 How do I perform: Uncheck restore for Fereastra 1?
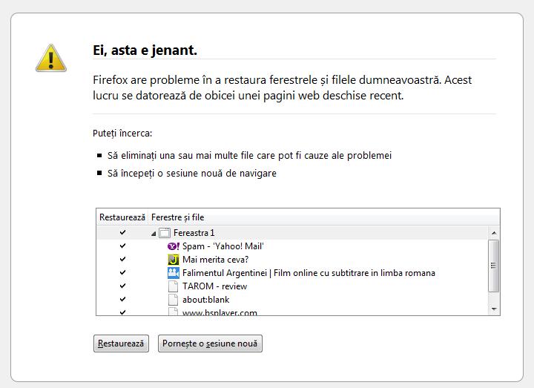coord(122,233)
